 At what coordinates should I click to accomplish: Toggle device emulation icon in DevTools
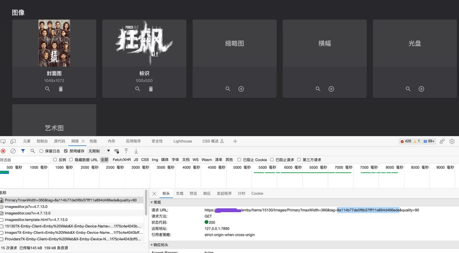13,141
